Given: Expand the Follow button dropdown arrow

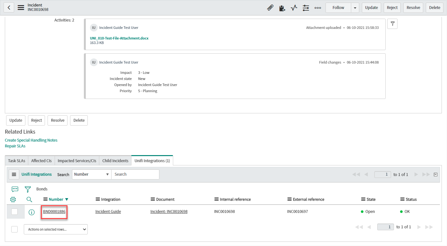Looking at the screenshot, I should [355, 8].
